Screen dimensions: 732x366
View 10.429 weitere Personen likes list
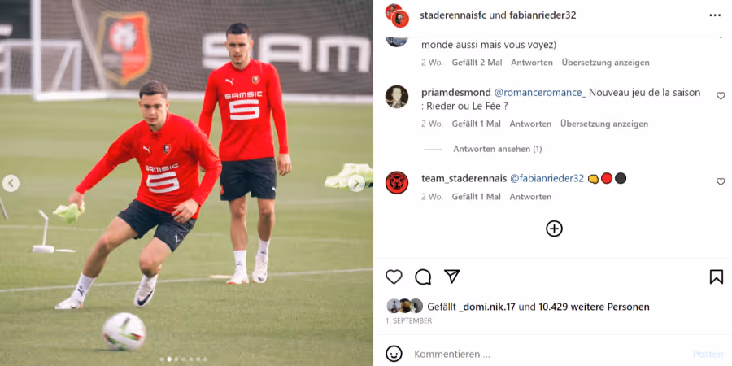(594, 307)
